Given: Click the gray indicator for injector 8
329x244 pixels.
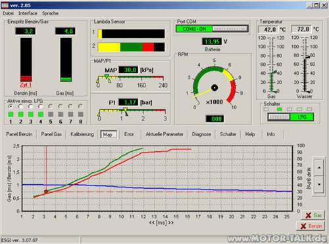Looking at the screenshot, I should 81,114.
